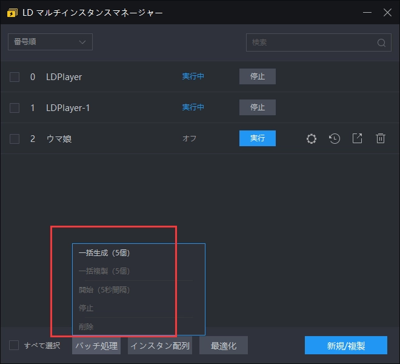400x364 pixels.
Task: Choose 削除 in the batch menu
Action: [x=139, y=326]
